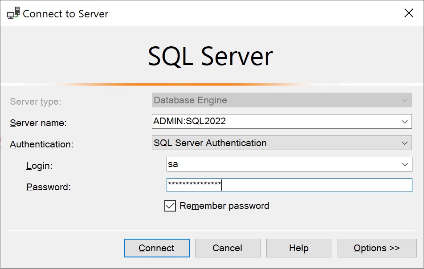This screenshot has width=424, height=269.
Task: Click the Password: label
Action: point(49,187)
